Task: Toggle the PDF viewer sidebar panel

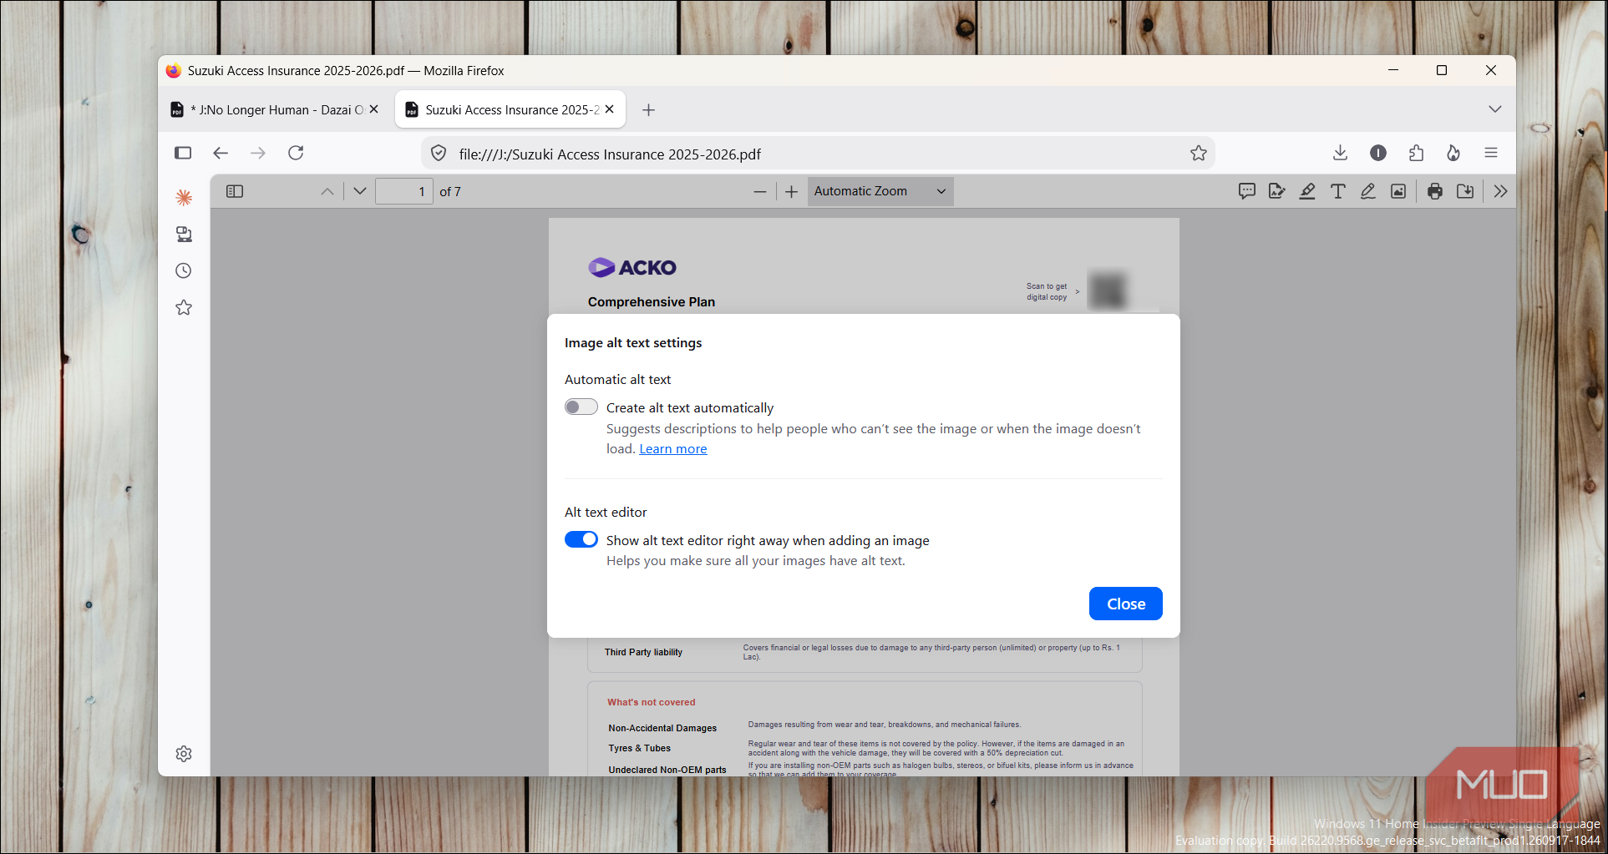Action: pos(235,191)
